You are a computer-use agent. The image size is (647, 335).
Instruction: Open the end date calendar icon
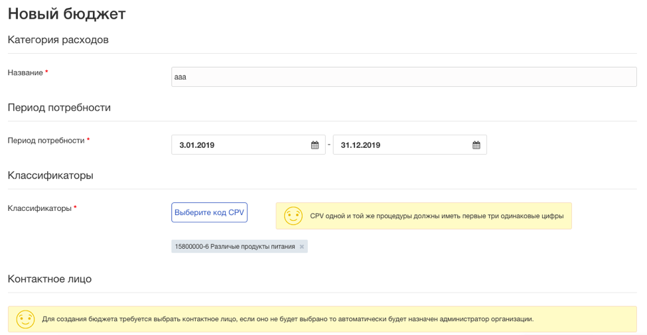click(x=476, y=145)
